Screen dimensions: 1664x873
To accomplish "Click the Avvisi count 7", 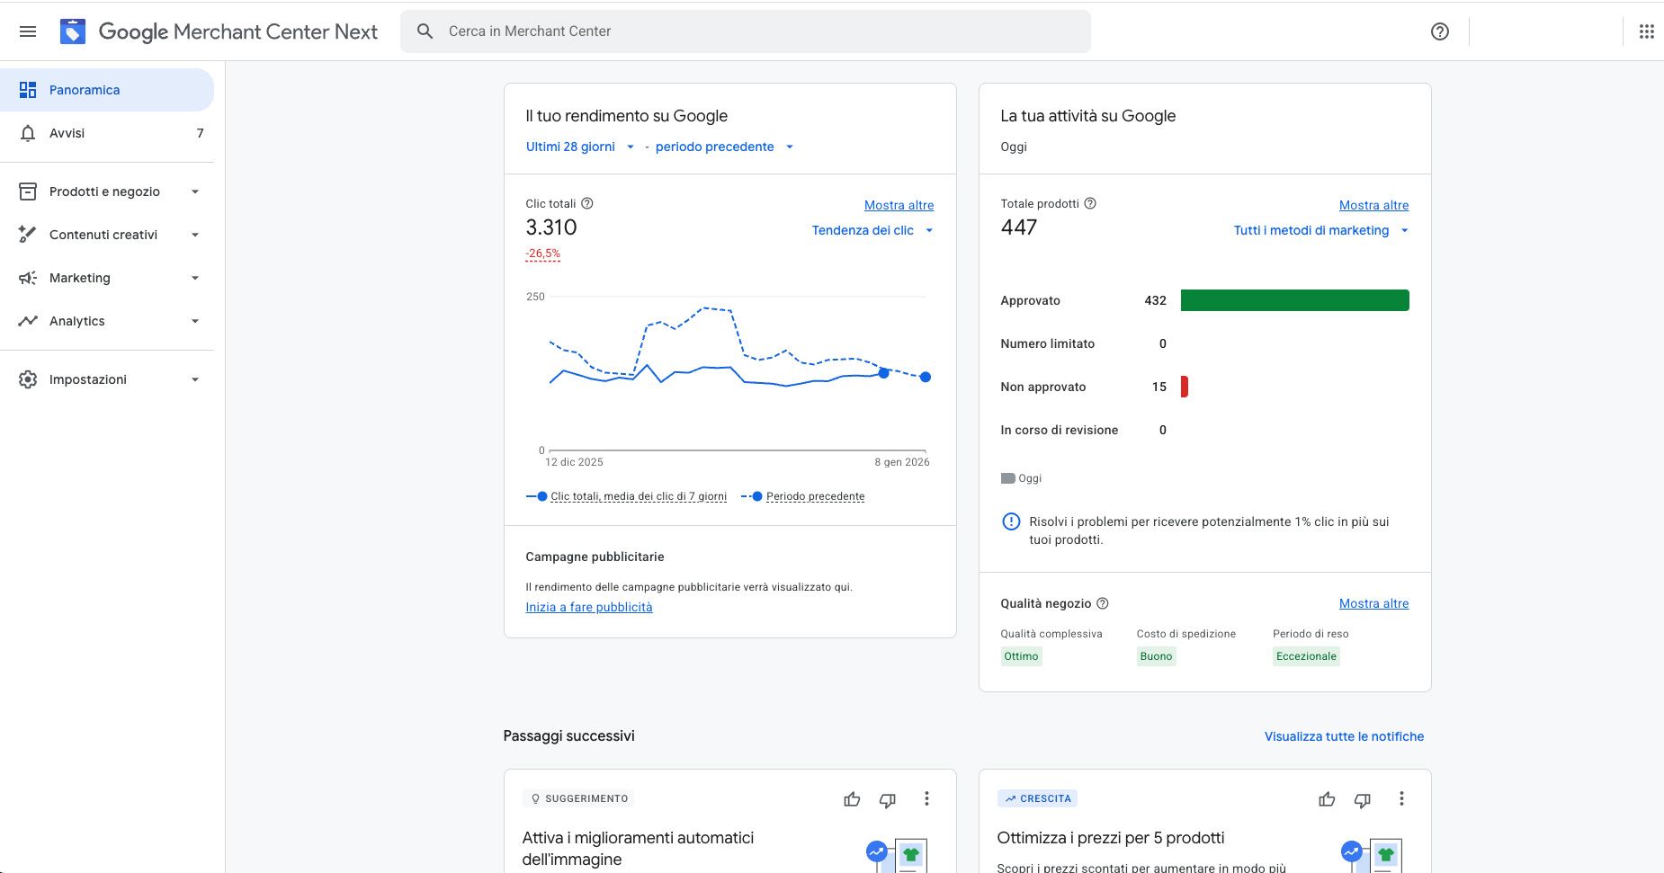I will (x=200, y=133).
